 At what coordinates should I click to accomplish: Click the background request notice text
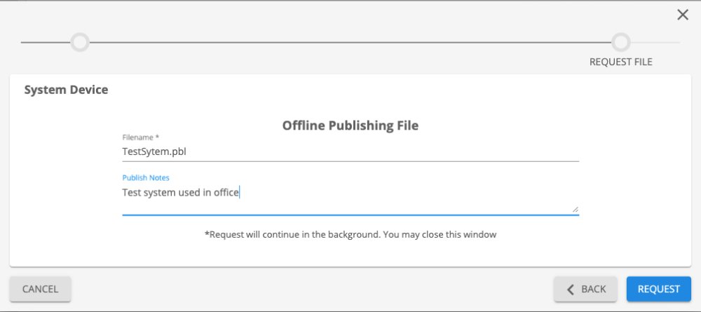[x=350, y=234]
